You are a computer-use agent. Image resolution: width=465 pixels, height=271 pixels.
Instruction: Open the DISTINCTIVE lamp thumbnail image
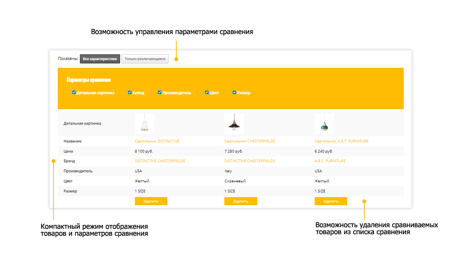pos(145,123)
